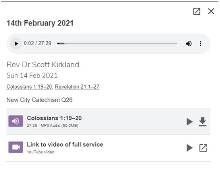Viewport: 220px width, 171px height.
Task: Select Link to video of full service title
Action: click(65, 144)
